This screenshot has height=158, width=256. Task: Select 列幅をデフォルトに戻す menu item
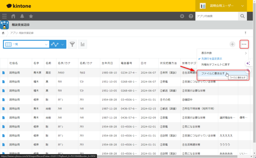click(215, 64)
